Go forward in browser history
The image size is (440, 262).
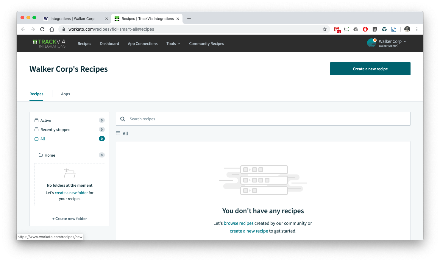point(33,29)
